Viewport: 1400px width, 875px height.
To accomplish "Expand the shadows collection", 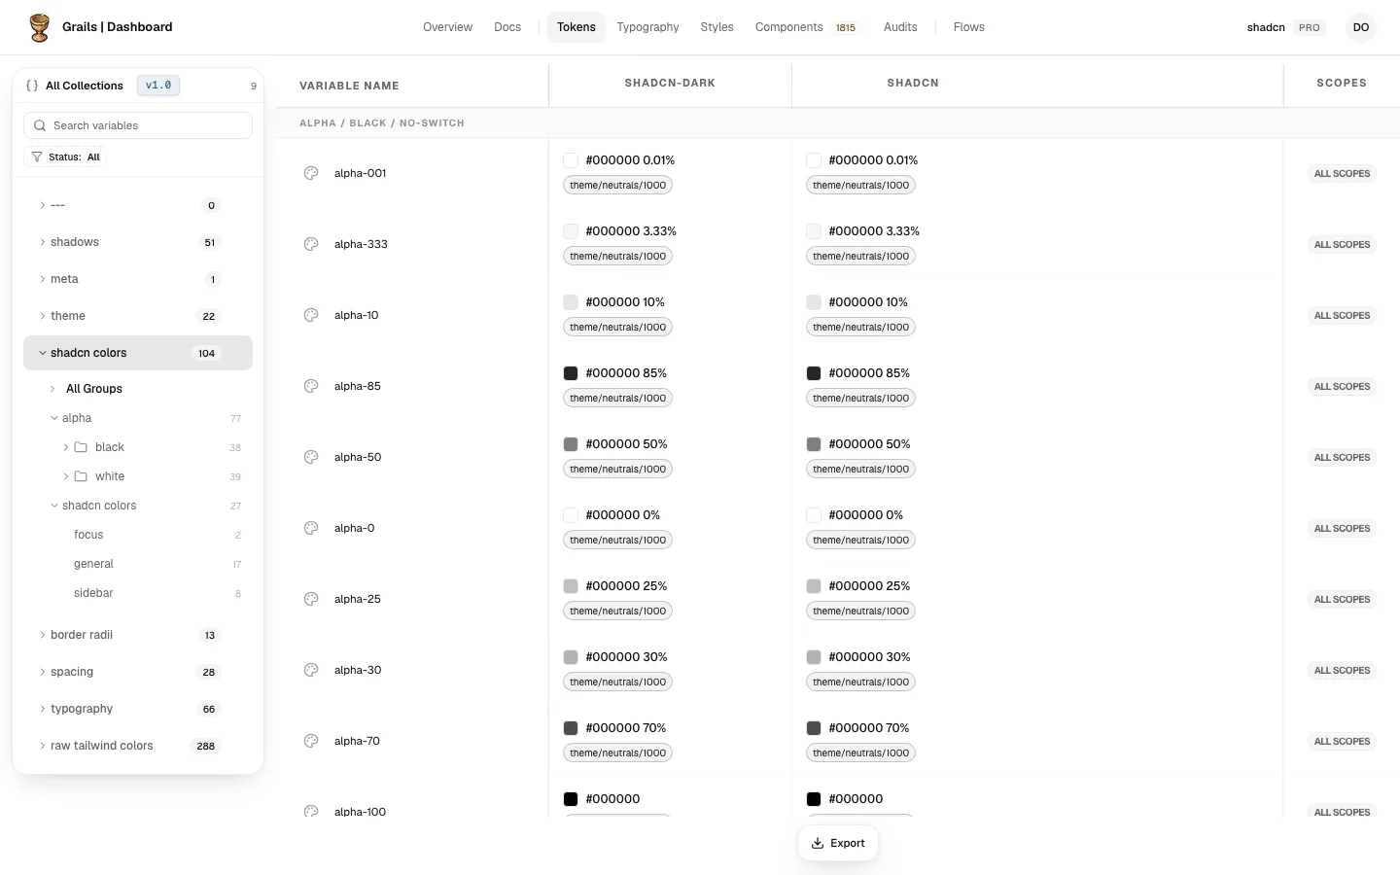I will [x=43, y=242].
